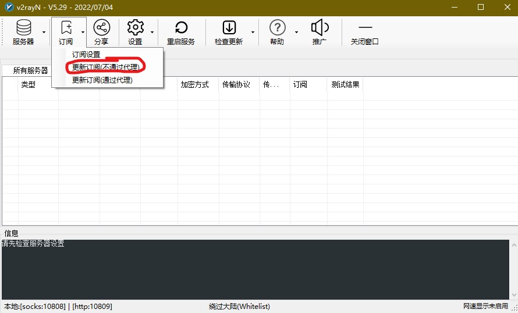
Task: Expand the dropdown arrow beside 检查更新
Action: [253, 32]
